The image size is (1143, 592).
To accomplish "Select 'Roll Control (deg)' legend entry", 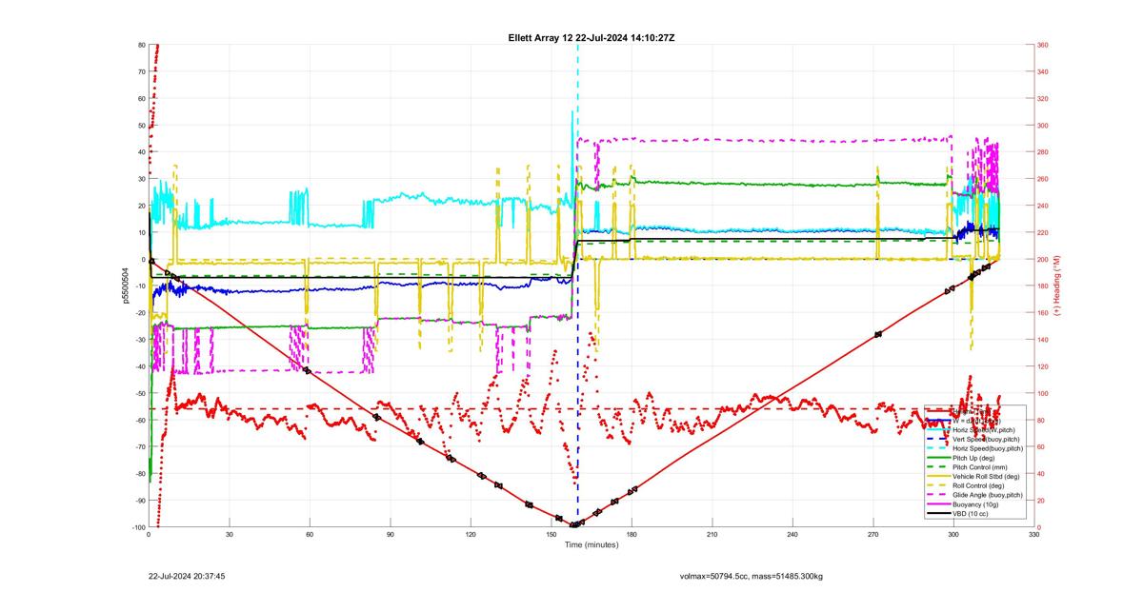I will [x=978, y=485].
